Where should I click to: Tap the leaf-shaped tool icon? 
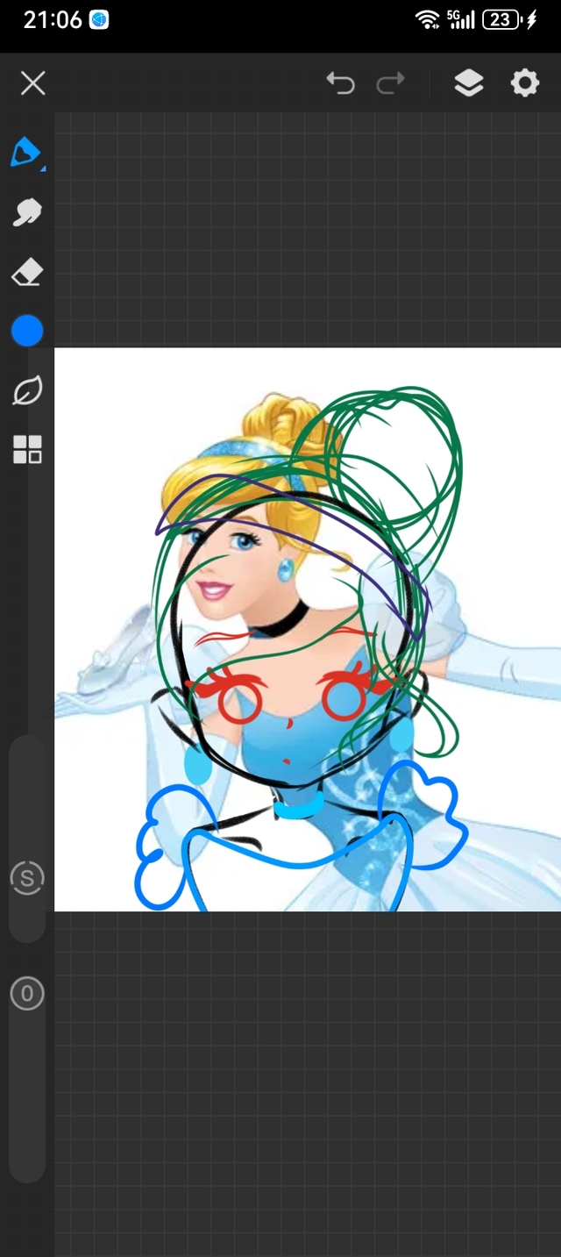coord(27,391)
